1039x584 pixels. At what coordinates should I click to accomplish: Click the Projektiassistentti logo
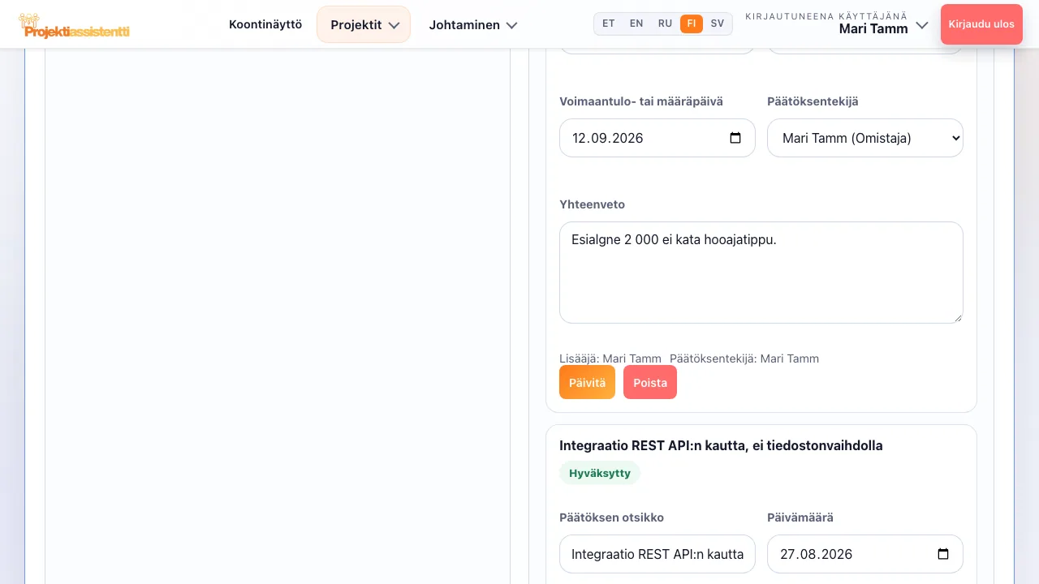[x=74, y=25]
